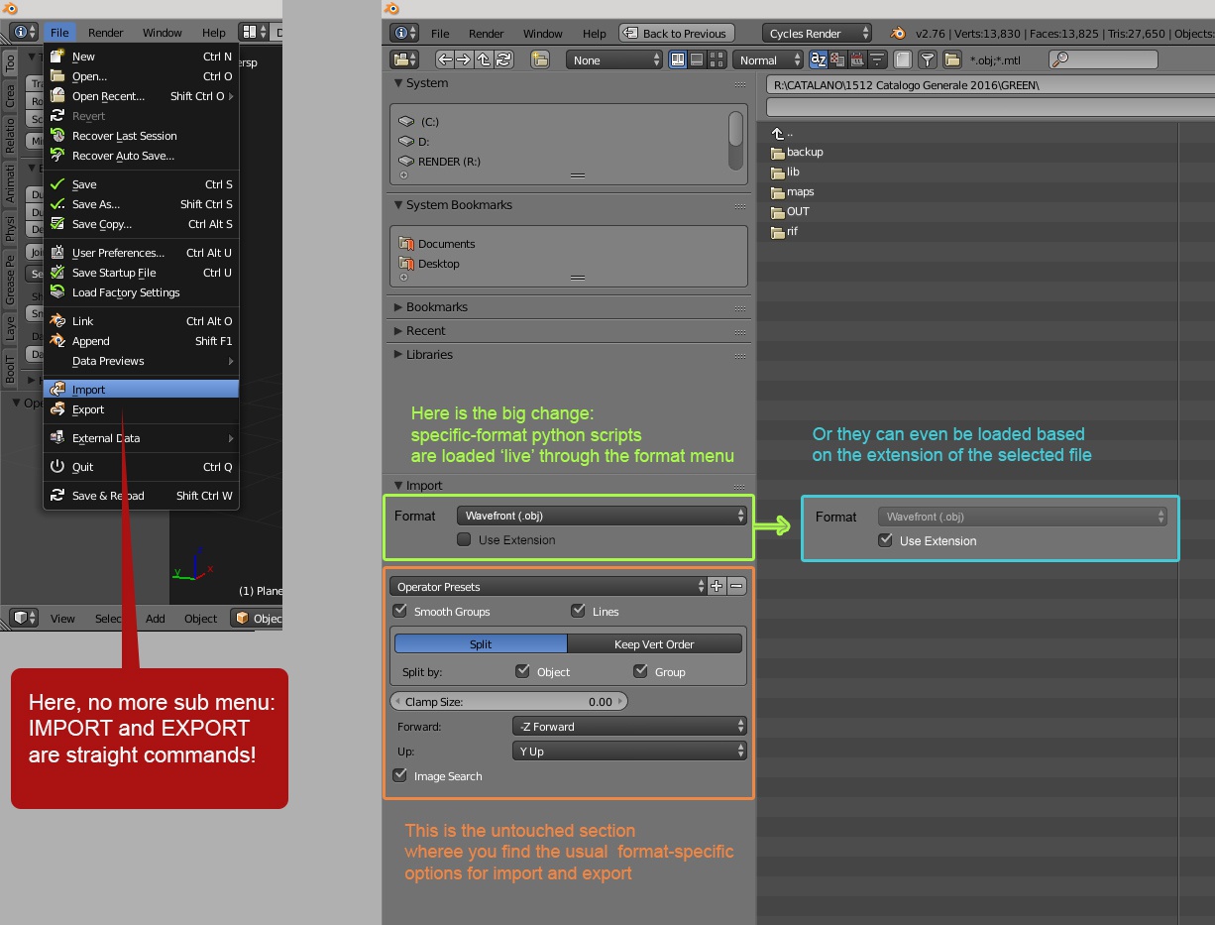Refresh the file browser list
The height and width of the screenshot is (925, 1215).
coord(501,59)
